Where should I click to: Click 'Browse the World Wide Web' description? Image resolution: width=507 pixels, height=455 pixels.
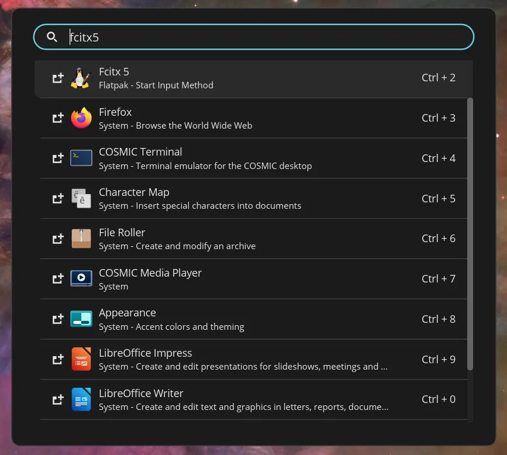tap(194, 126)
